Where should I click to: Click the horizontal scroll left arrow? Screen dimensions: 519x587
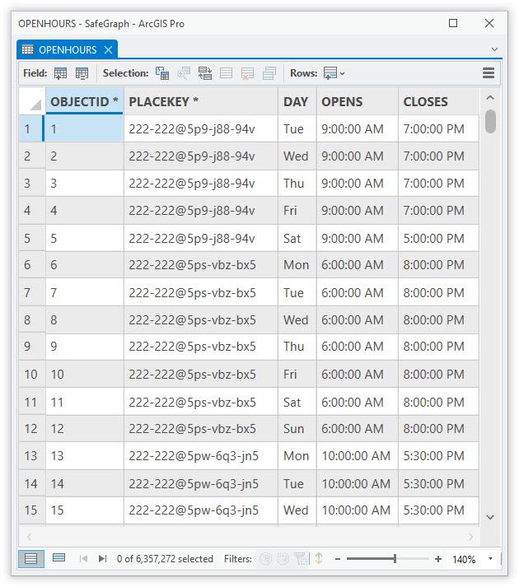(x=29, y=537)
